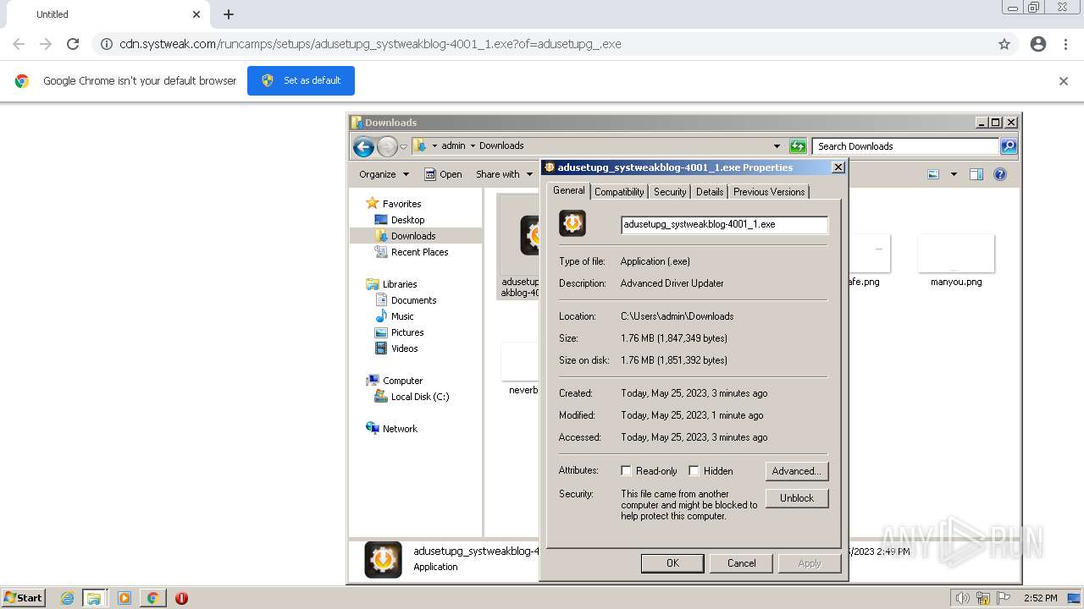Image resolution: width=1084 pixels, height=609 pixels.
Task: Dismiss the default browser infobar
Action: click(1064, 81)
